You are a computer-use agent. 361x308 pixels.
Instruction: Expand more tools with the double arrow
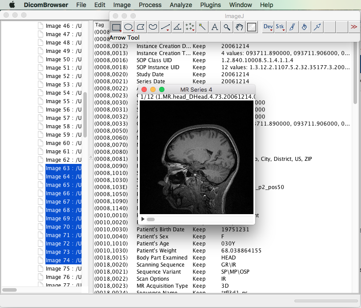354,27
